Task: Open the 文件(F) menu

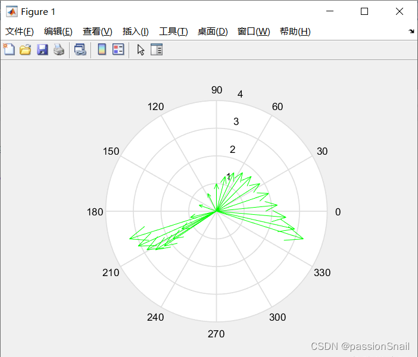Action: [x=20, y=32]
